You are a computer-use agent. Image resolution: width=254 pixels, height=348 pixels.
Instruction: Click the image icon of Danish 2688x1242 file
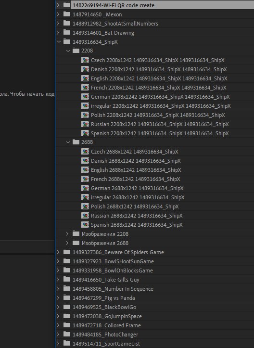pyautogui.click(x=85, y=161)
